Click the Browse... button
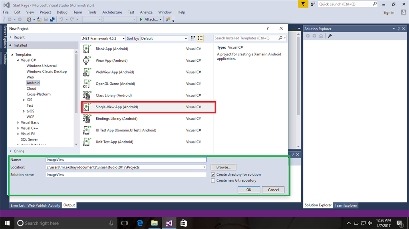 point(224,167)
